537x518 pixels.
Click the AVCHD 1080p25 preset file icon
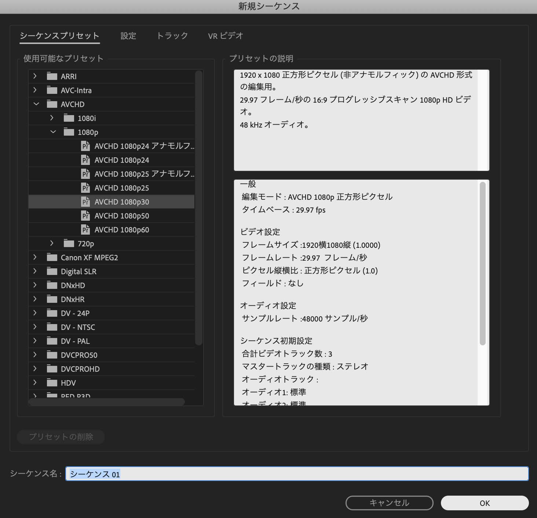point(85,188)
